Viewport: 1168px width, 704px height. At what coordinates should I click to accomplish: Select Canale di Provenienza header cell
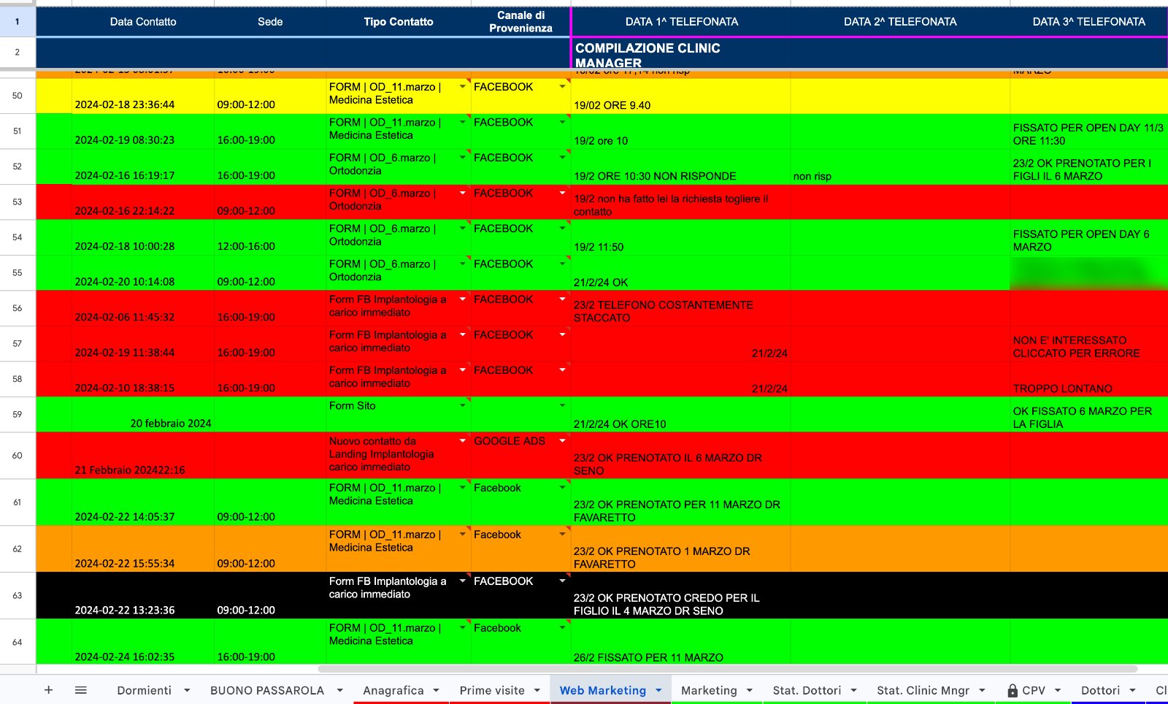[x=520, y=22]
